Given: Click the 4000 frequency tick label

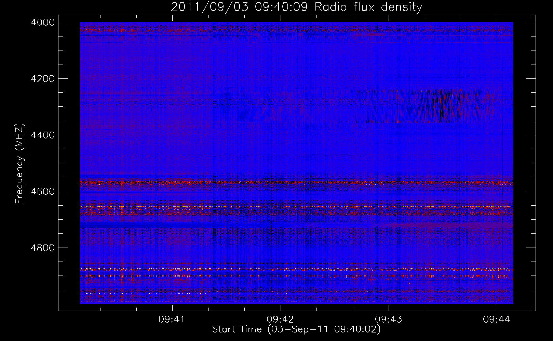Looking at the screenshot, I should tap(43, 22).
